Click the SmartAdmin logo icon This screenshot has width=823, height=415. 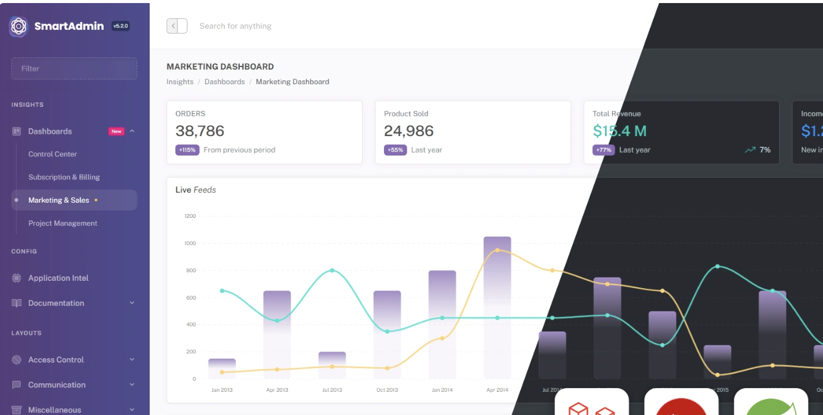click(19, 26)
